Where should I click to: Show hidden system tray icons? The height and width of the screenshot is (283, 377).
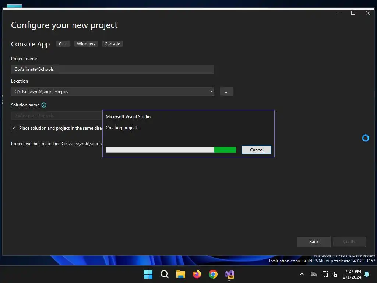click(x=302, y=274)
